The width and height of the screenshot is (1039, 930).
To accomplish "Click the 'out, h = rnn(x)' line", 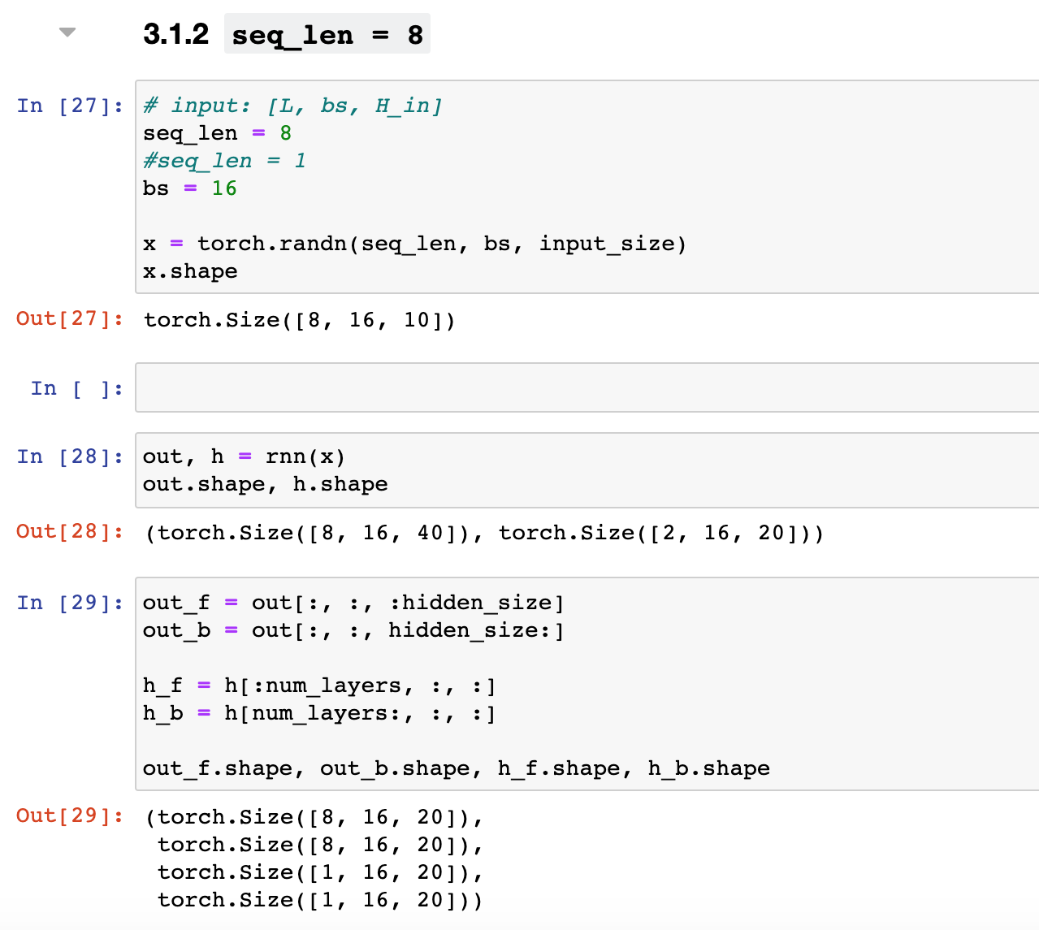I will pos(245,456).
